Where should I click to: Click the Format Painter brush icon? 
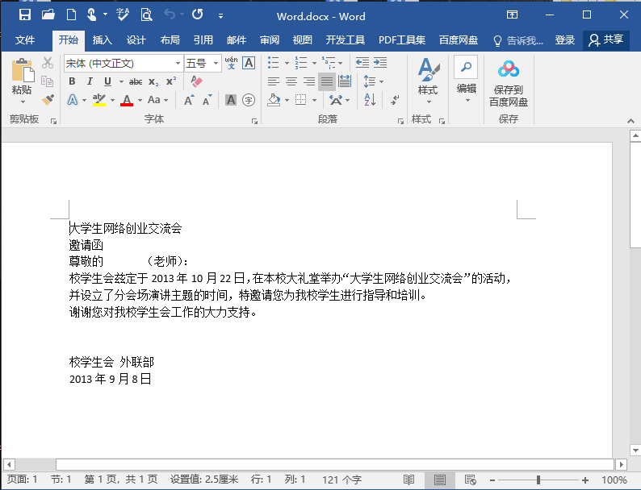[48, 100]
